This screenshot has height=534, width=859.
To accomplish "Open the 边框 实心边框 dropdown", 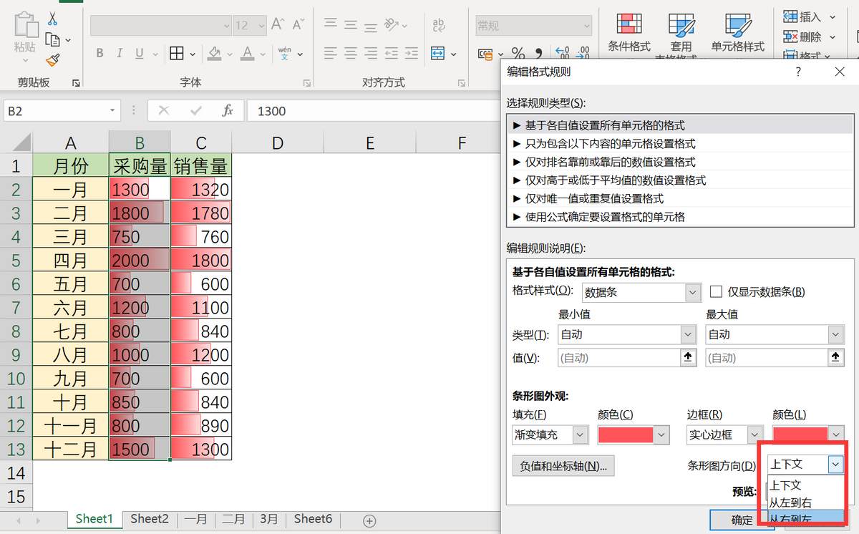I will tap(755, 434).
